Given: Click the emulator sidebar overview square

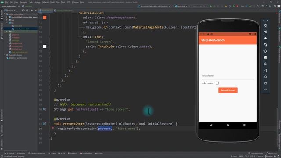Looking at the screenshot, I should click(265, 83).
